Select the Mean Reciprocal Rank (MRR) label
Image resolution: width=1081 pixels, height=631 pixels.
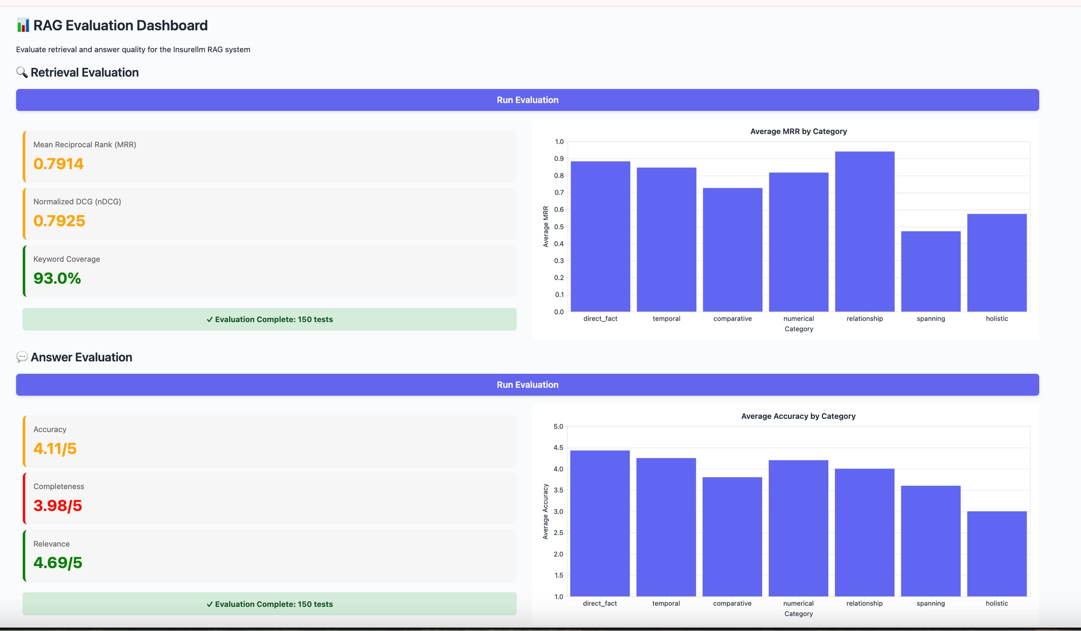click(x=84, y=145)
